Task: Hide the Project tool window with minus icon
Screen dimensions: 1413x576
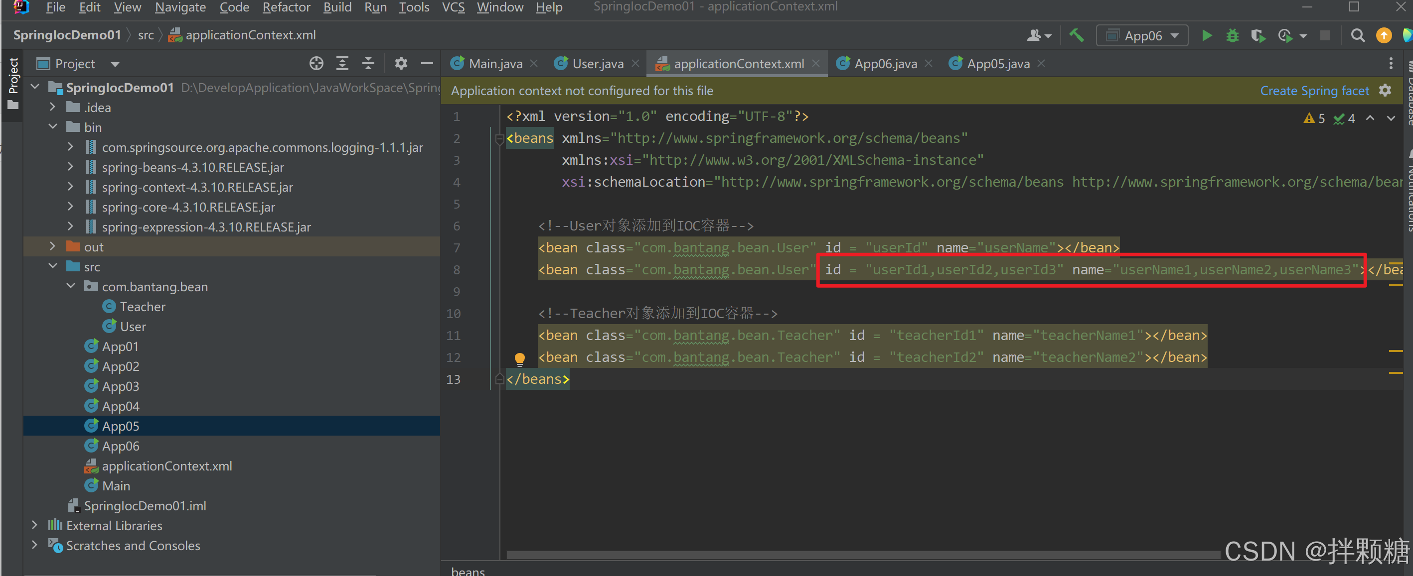Action: (x=427, y=64)
